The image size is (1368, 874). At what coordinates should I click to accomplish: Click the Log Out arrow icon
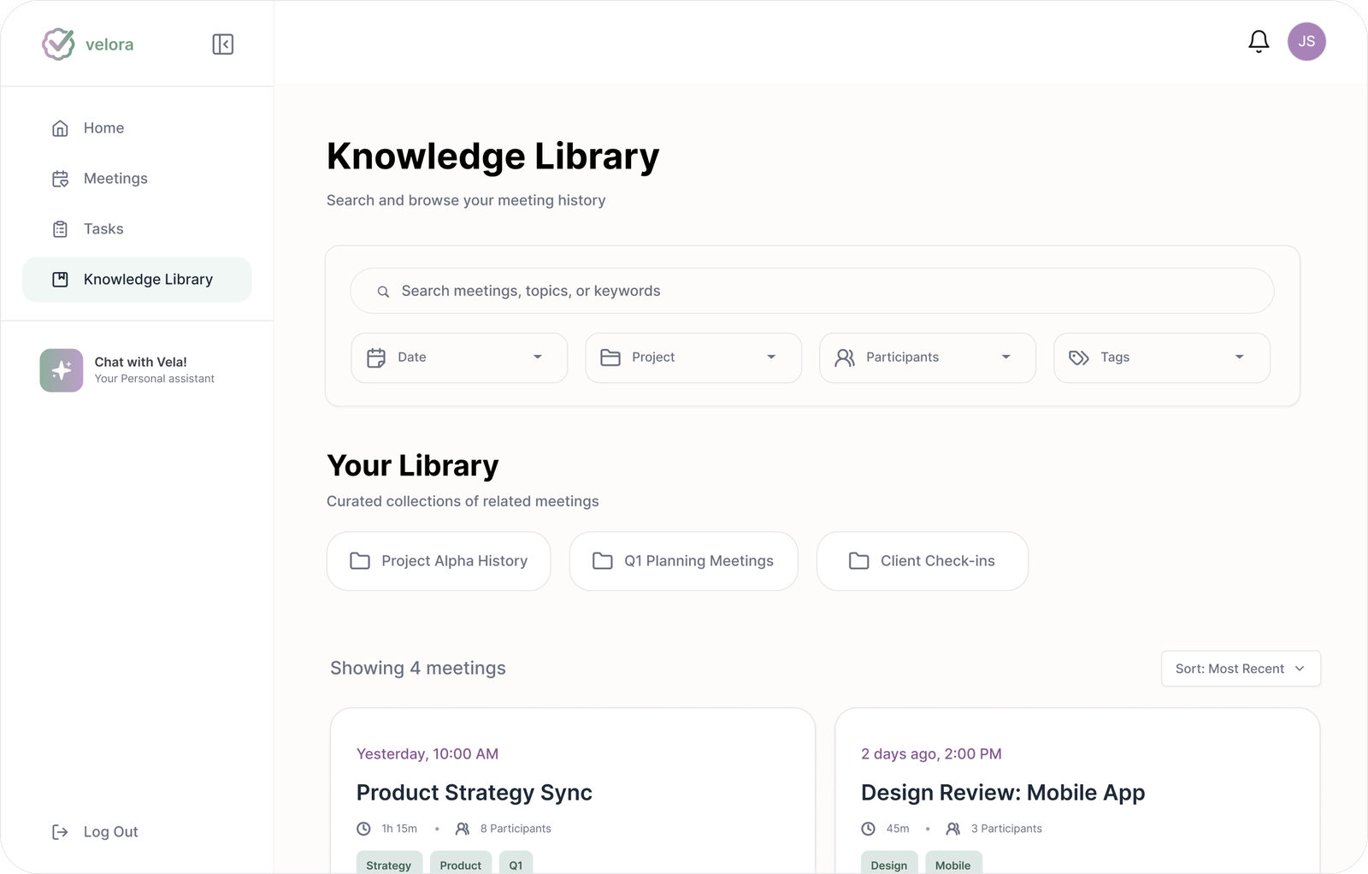[x=60, y=832]
